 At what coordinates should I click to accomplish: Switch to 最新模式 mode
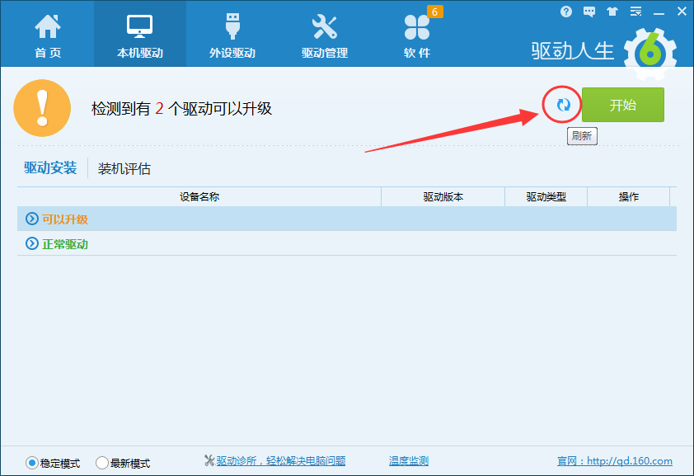pyautogui.click(x=102, y=463)
